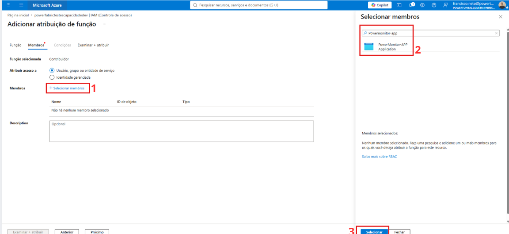Switch to the Função tab

15,45
